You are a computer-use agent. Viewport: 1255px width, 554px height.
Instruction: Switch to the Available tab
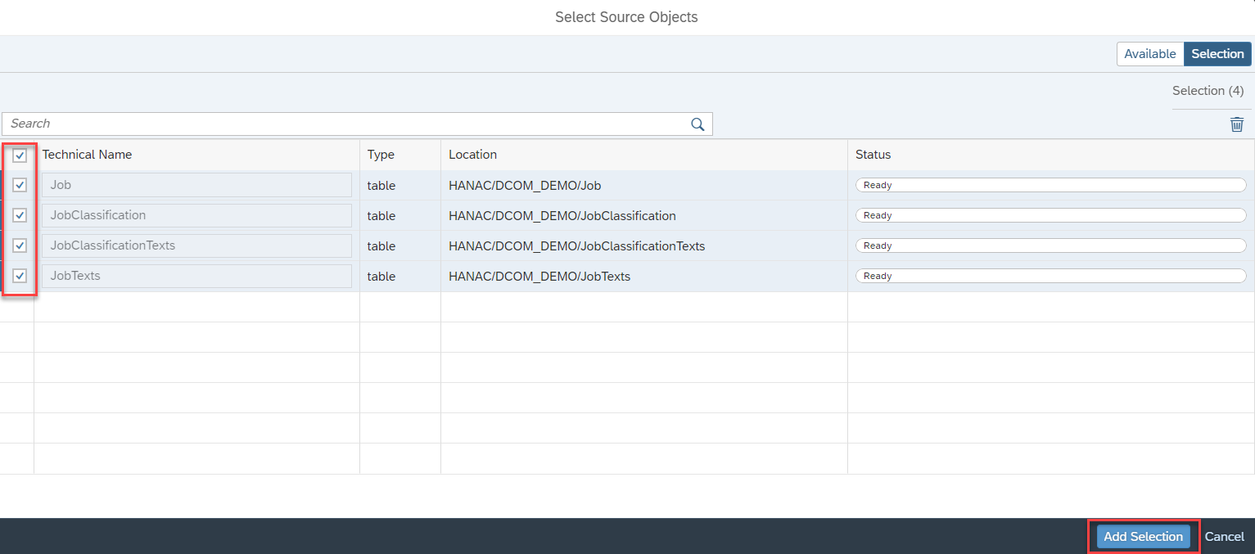(x=1150, y=53)
